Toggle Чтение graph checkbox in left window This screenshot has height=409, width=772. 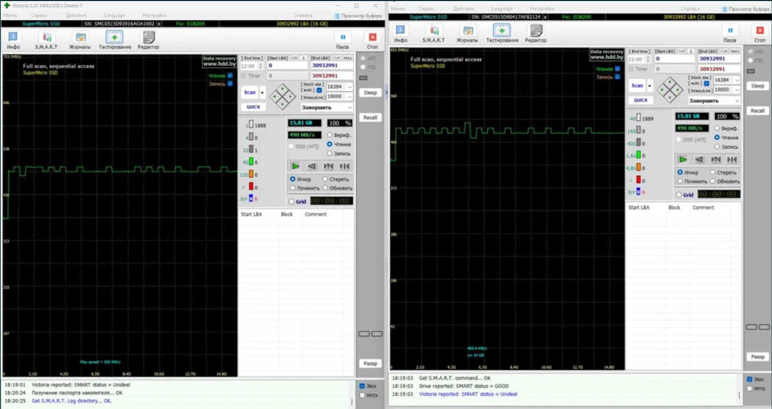click(230, 76)
